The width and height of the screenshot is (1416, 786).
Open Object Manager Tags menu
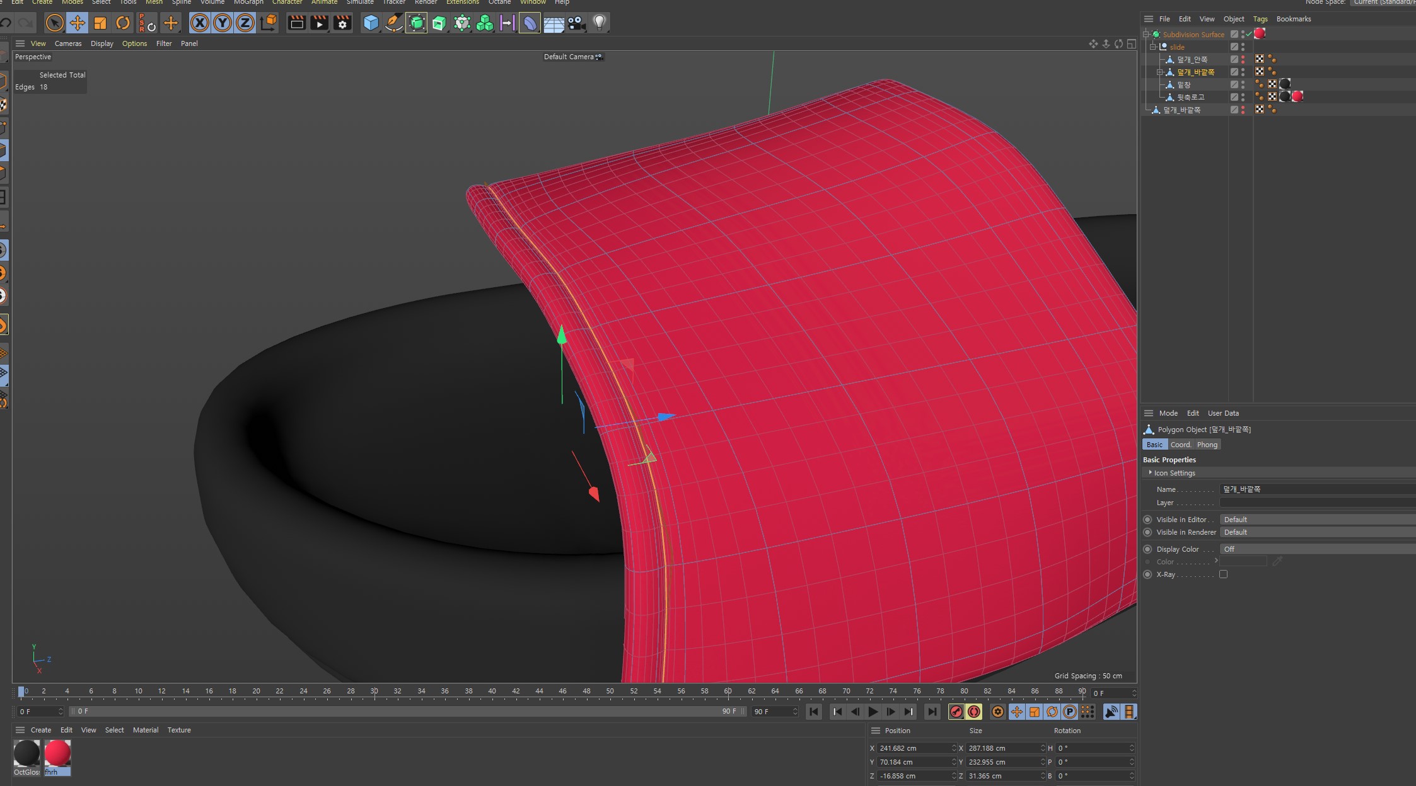(x=1260, y=19)
